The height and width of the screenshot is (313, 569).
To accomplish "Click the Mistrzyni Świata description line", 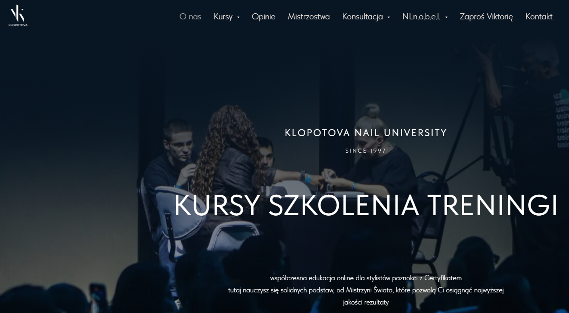I will pos(366,290).
